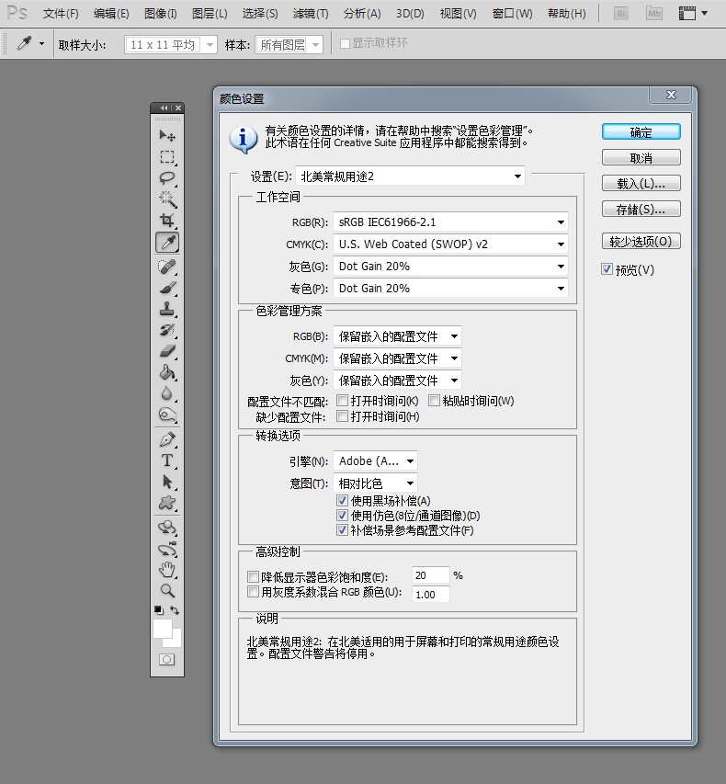Open the 滤镜(T) menu
This screenshot has height=784, width=726.
coord(311,14)
